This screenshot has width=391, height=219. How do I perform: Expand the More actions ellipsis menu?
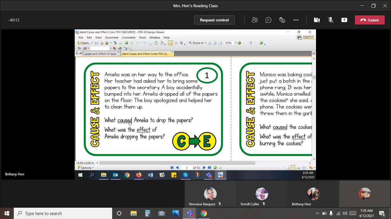(x=296, y=20)
